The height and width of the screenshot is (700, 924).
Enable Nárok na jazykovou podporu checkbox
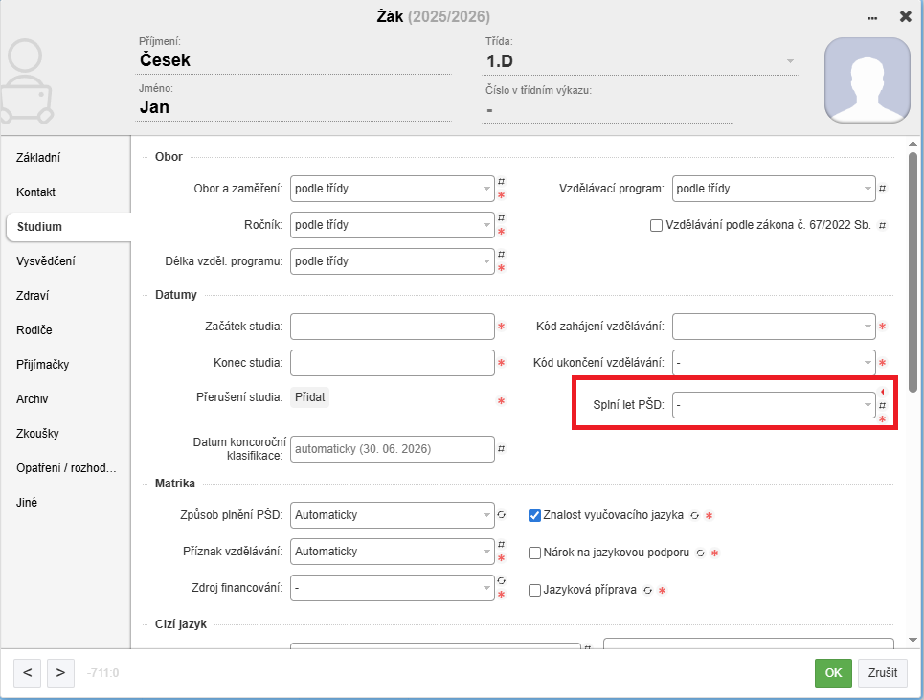[x=535, y=553]
